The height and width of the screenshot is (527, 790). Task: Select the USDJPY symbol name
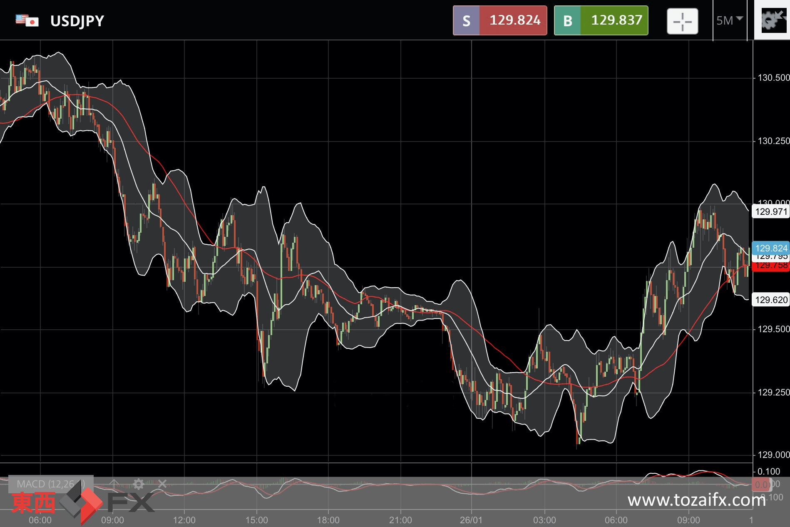[77, 21]
